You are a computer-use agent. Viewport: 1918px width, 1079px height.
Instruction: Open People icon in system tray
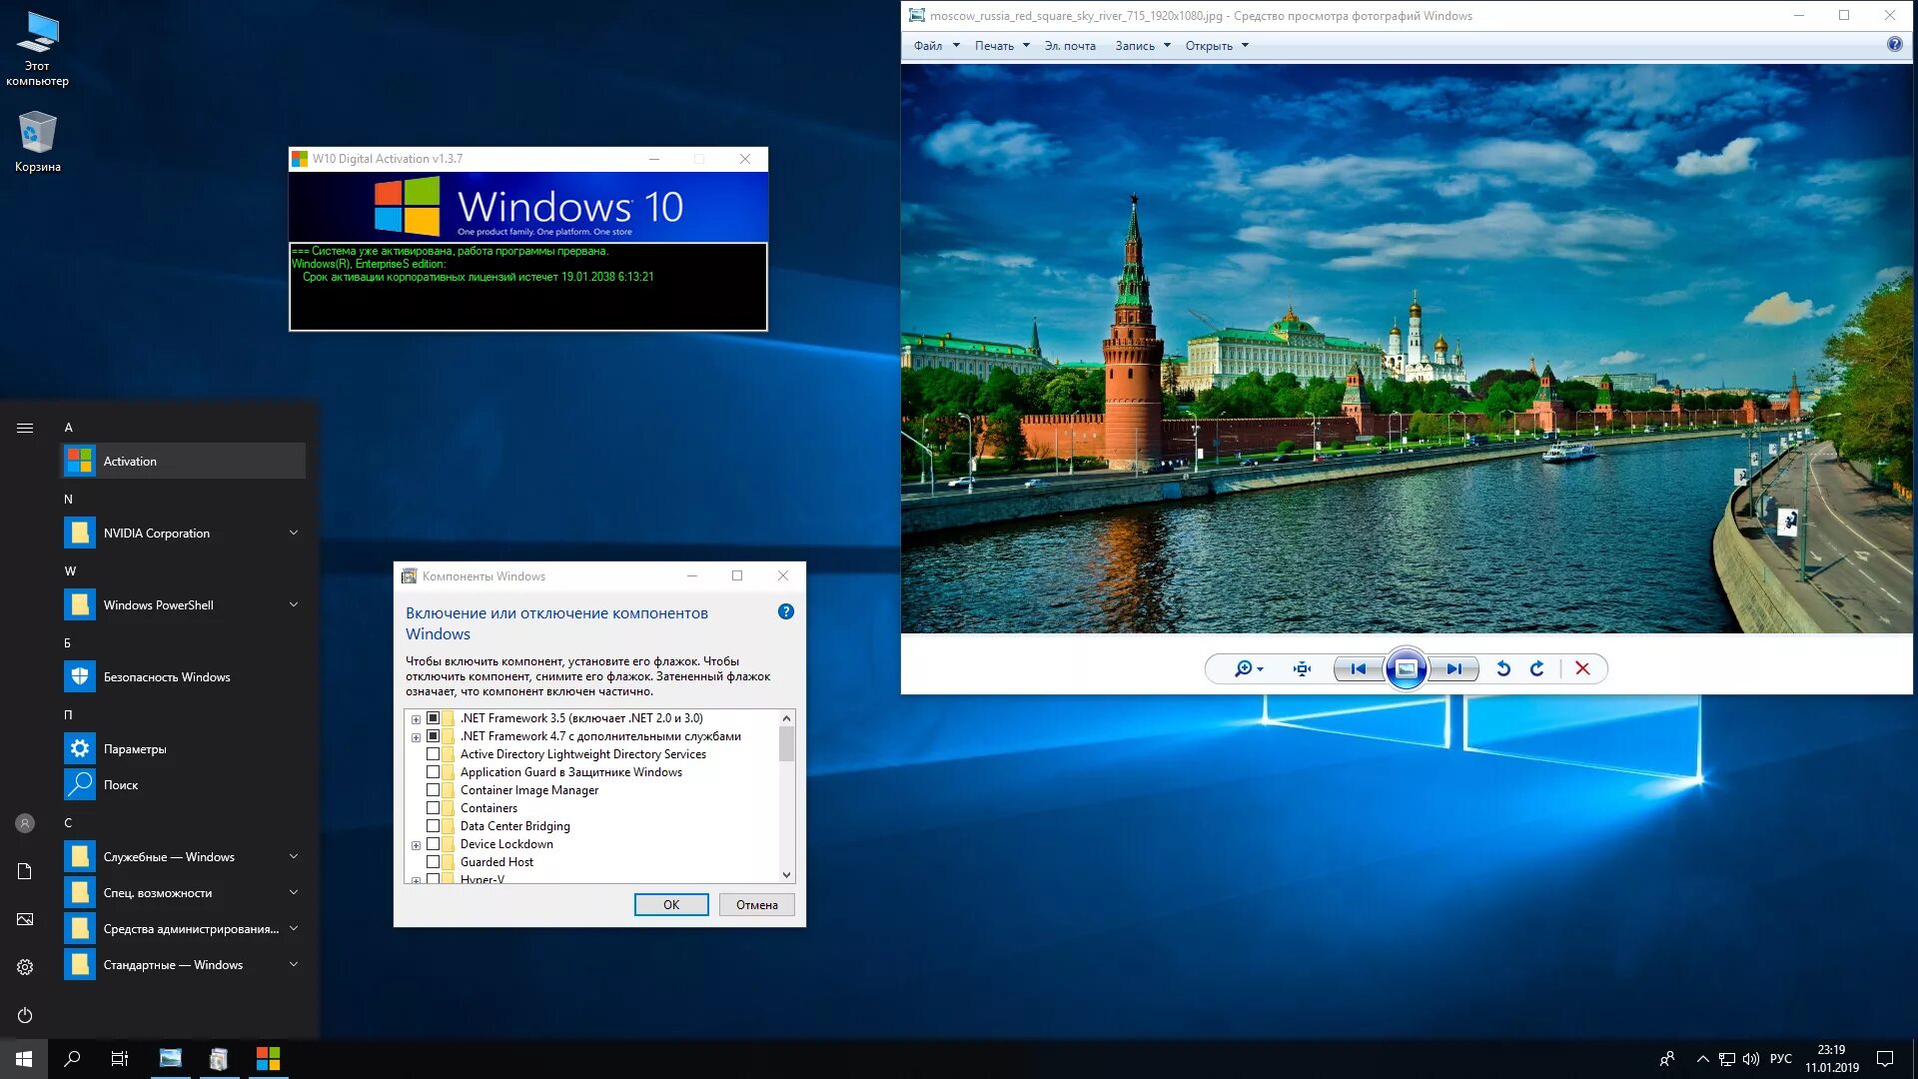[1666, 1059]
